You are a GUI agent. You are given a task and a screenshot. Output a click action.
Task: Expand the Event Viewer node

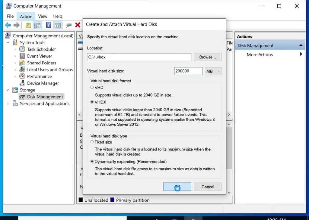click(15, 56)
